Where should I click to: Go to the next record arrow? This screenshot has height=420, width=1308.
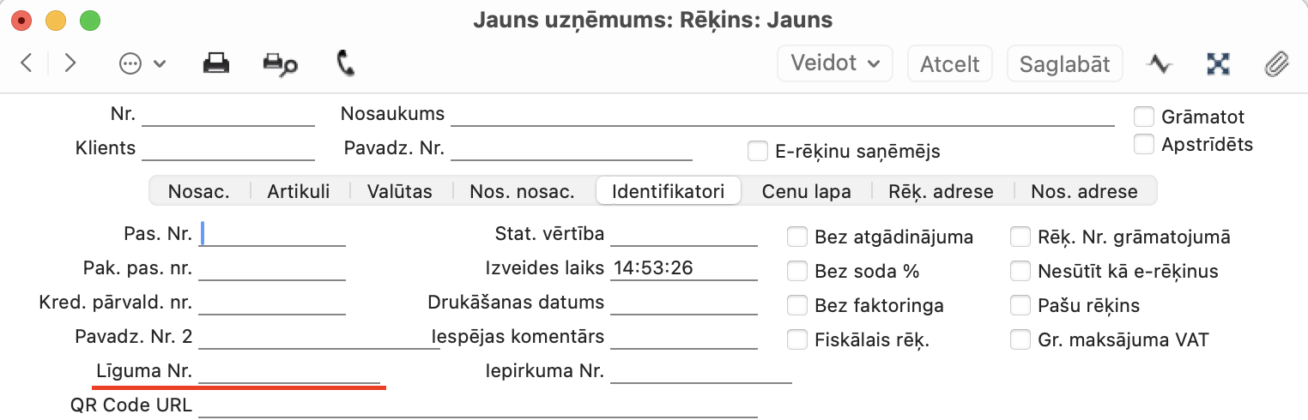pos(70,63)
